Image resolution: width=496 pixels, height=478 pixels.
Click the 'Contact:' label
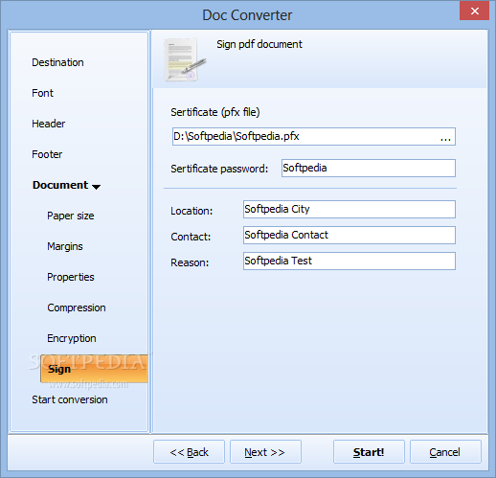pos(191,237)
